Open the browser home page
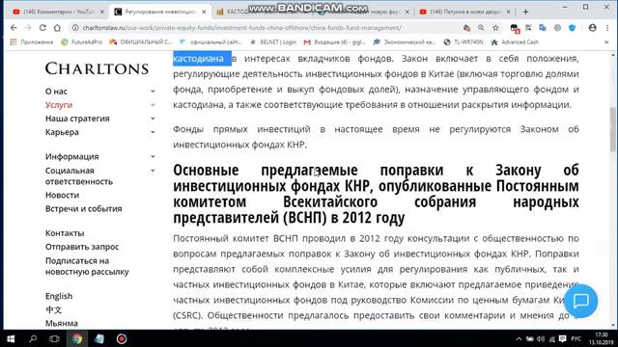 click(57, 28)
